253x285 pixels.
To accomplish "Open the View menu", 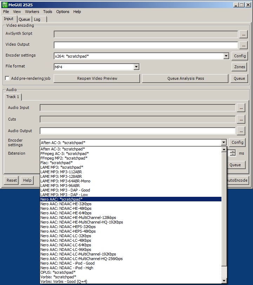I will click(x=17, y=12).
